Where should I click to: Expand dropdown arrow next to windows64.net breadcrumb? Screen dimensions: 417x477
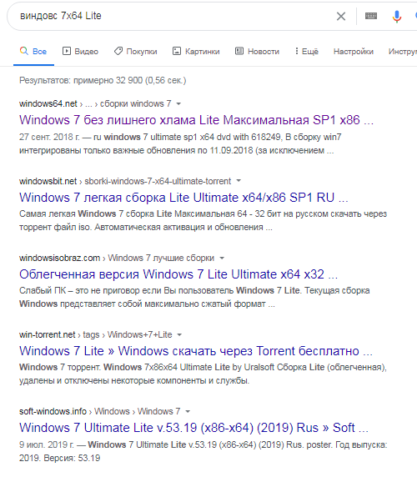point(178,104)
